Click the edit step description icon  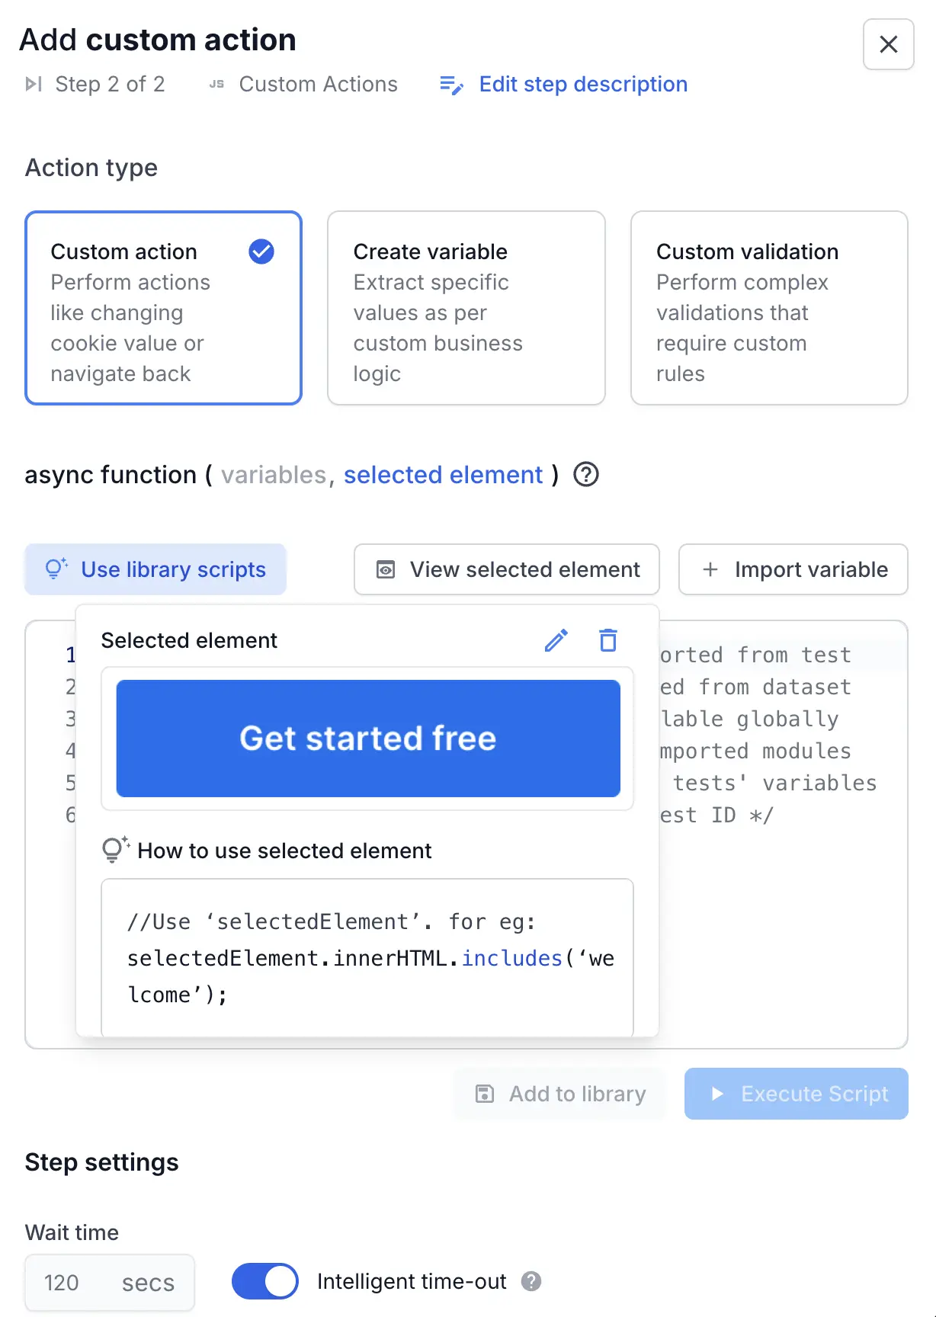click(451, 85)
